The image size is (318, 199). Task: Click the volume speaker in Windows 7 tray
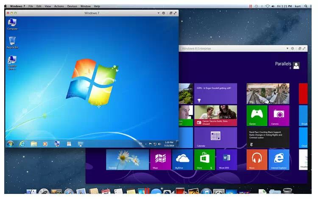tap(159, 144)
